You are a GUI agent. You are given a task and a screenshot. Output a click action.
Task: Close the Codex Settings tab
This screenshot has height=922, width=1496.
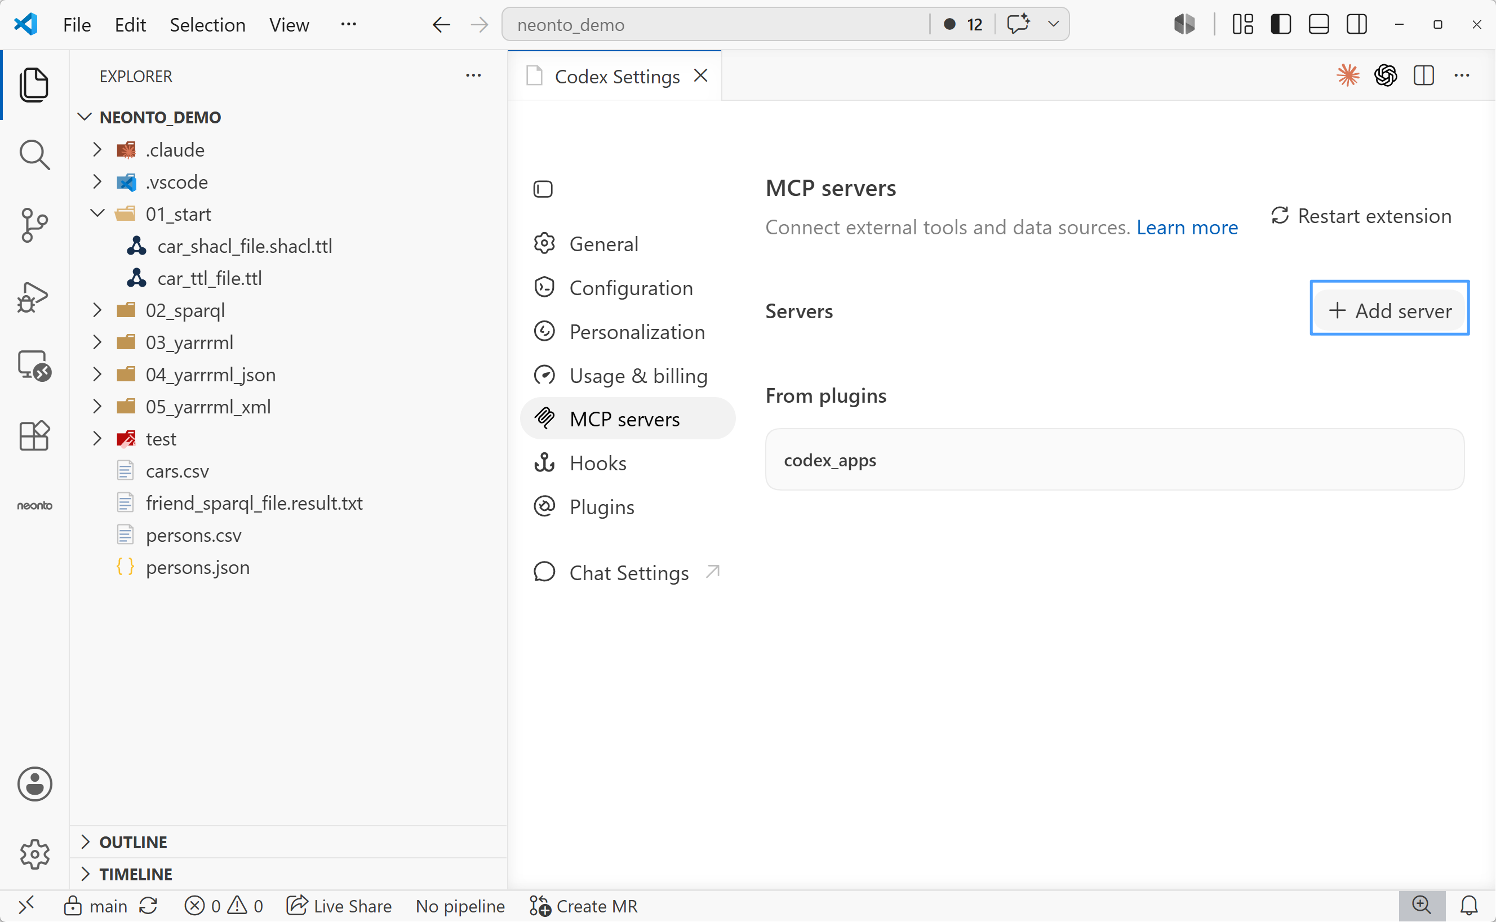(x=701, y=75)
